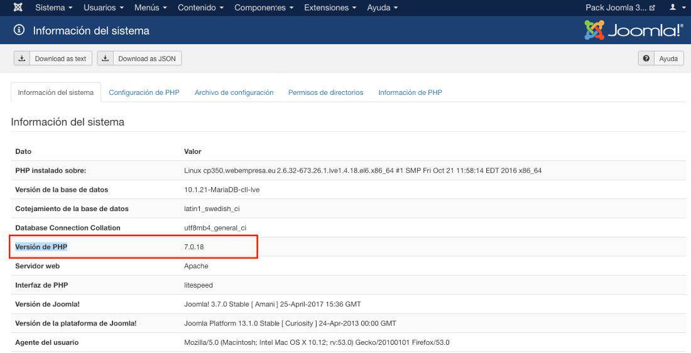Open the Pack Joomla 3... site link
Viewport: 691px width, 353px height.
[x=620, y=8]
